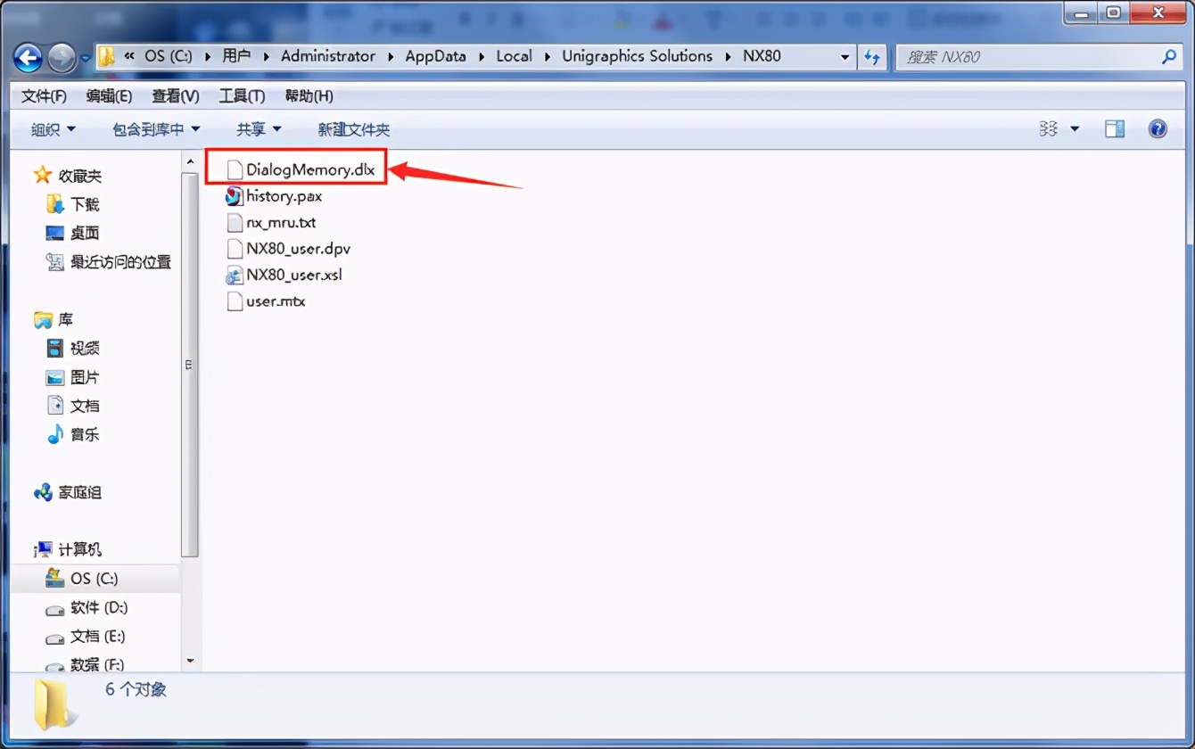Image resolution: width=1195 pixels, height=749 pixels.
Task: Click the sidebar scrollbar up arrow
Action: pos(189,161)
